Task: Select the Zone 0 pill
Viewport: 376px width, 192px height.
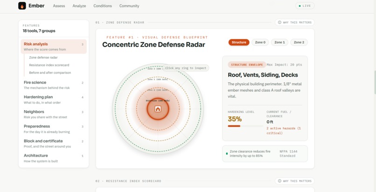Action: [x=260, y=42]
